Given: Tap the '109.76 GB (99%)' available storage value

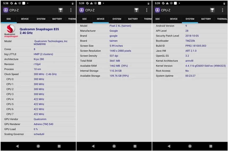Looking at the screenshot, I should [119, 76].
